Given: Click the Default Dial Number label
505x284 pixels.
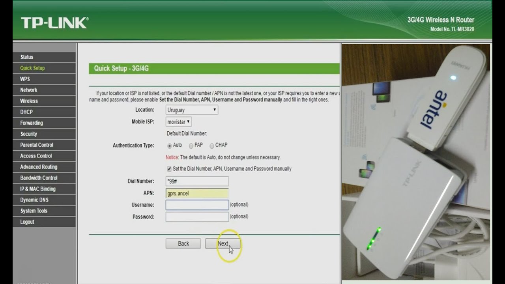Looking at the screenshot, I should tap(187, 134).
